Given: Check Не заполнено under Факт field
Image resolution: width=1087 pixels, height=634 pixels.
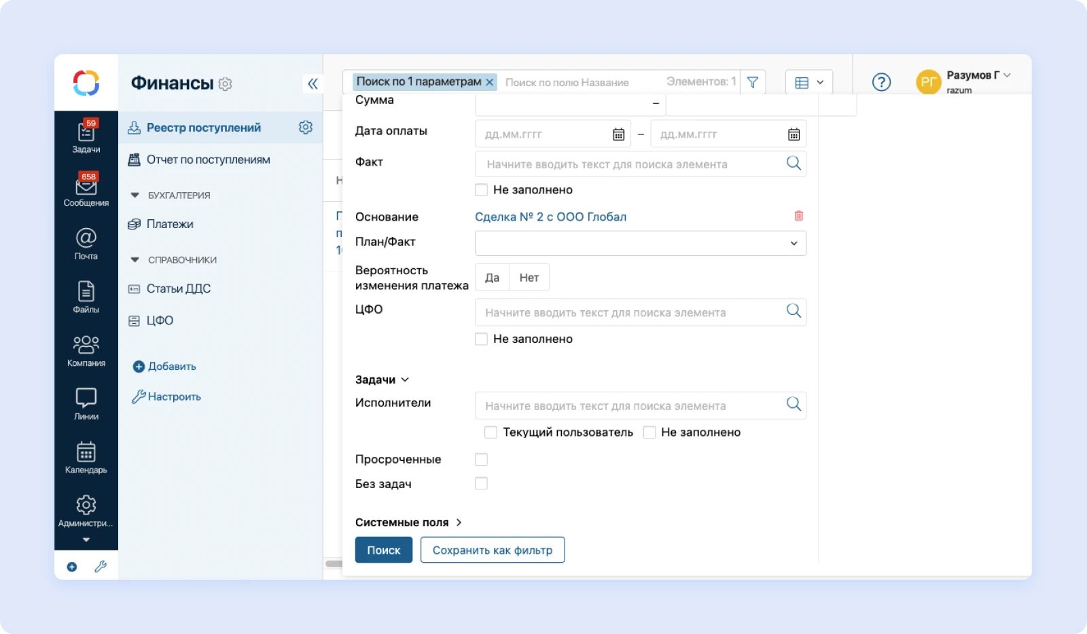Looking at the screenshot, I should pos(481,190).
